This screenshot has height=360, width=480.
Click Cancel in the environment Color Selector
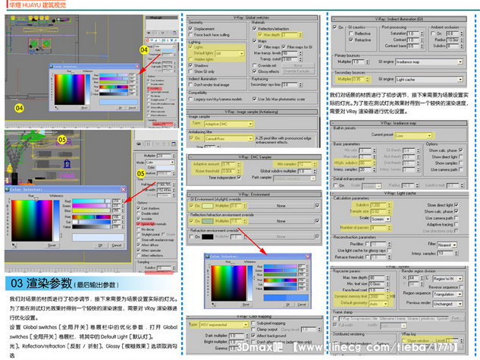(x=302, y=305)
